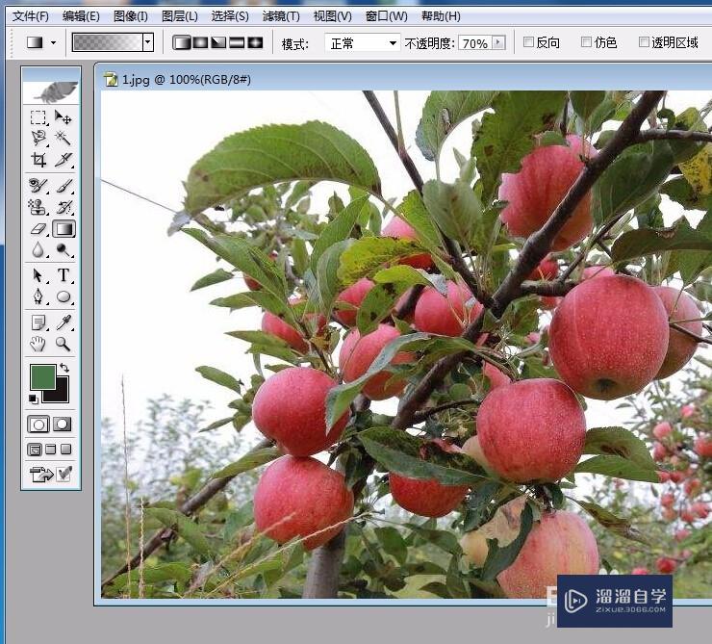The image size is (712, 644).
Task: Choose the Red Eye healing tool
Action: click(38, 185)
